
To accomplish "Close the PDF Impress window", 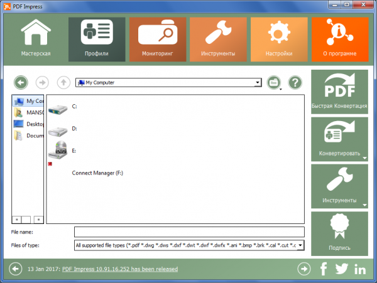I will 363,4.
